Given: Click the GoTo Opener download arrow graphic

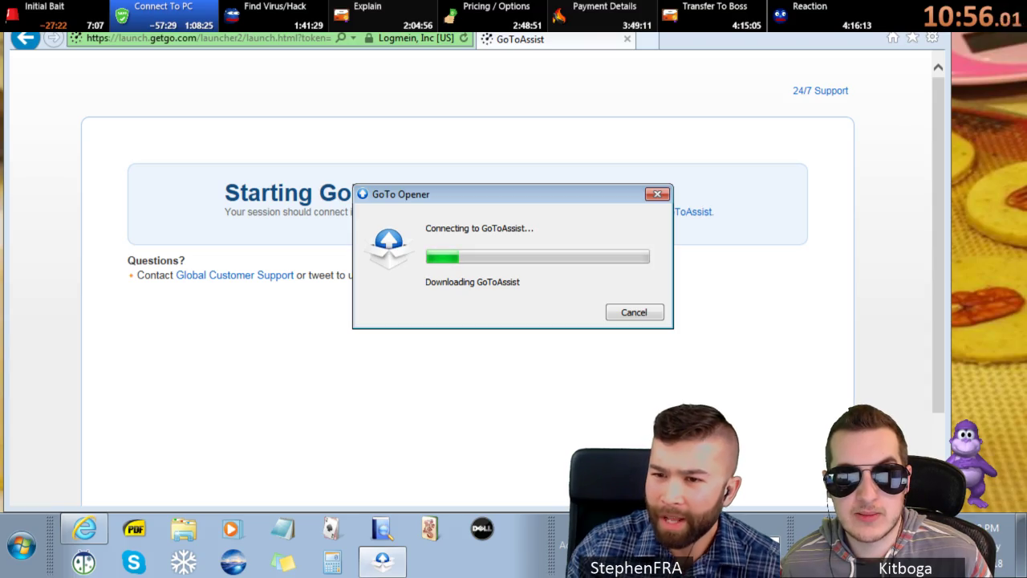Looking at the screenshot, I should coord(388,247).
